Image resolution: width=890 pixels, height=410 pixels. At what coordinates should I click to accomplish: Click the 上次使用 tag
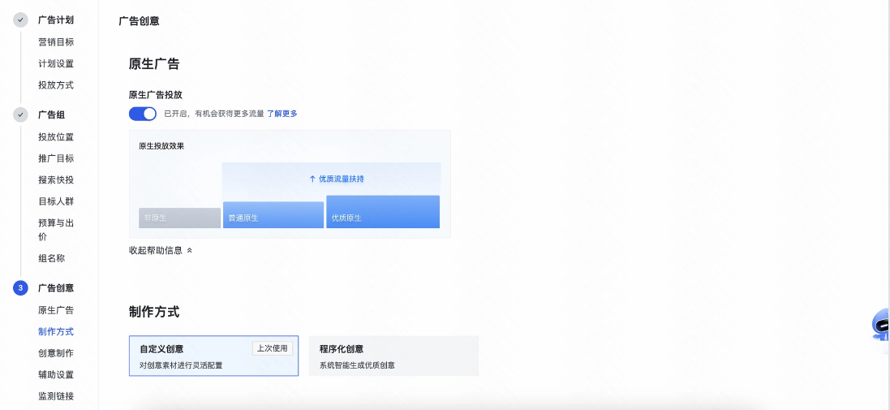point(273,348)
